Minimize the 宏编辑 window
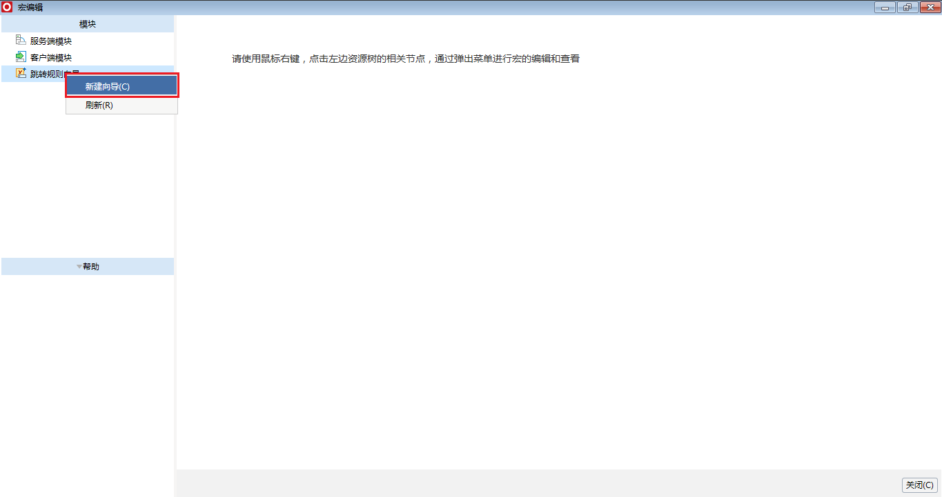 click(885, 7)
